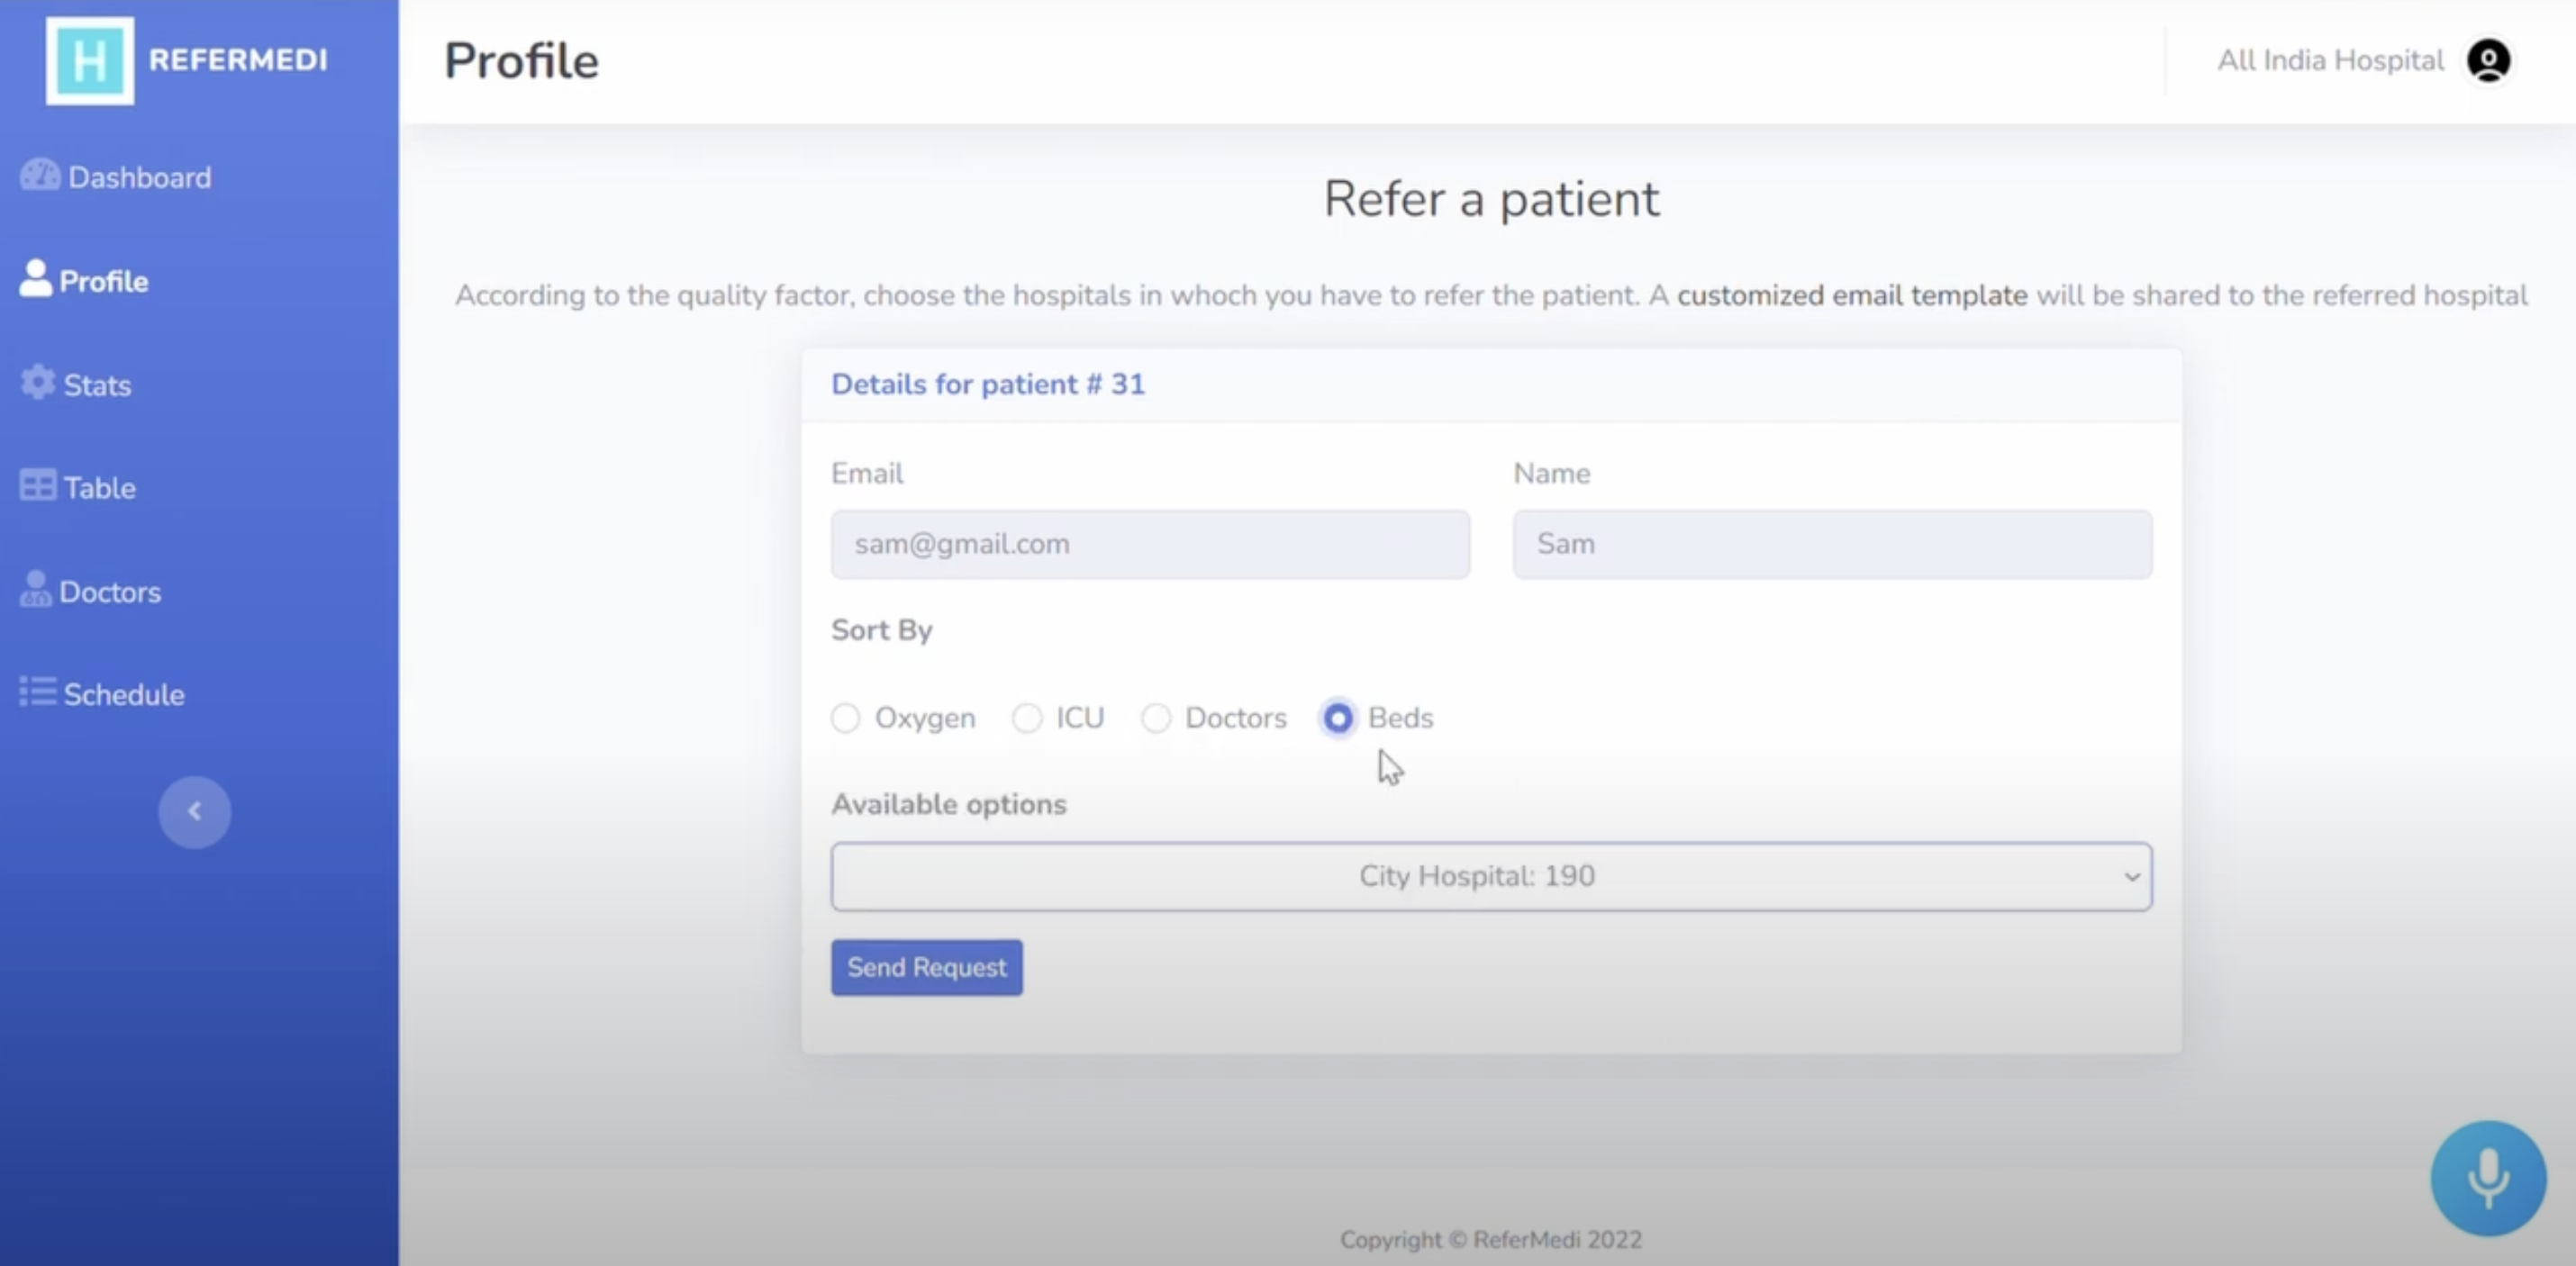Select the Doctors sort radio button
The image size is (2576, 1266).
tap(1156, 718)
